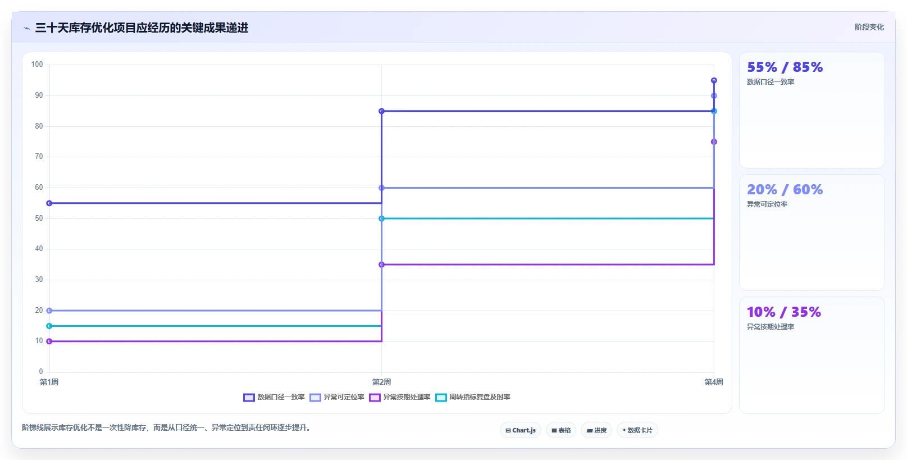Click the small icon before the panel title
This screenshot has height=460, width=907.
[x=26, y=28]
